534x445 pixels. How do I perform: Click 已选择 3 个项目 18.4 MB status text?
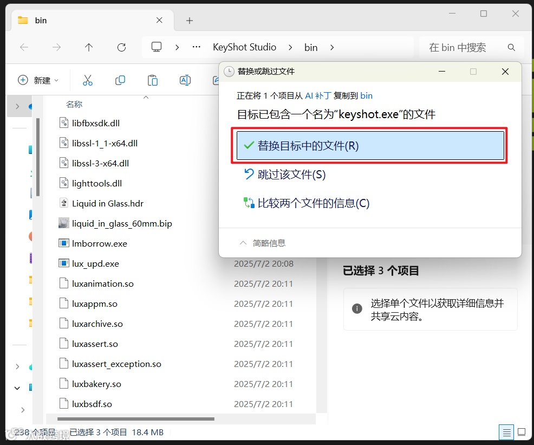point(116,433)
